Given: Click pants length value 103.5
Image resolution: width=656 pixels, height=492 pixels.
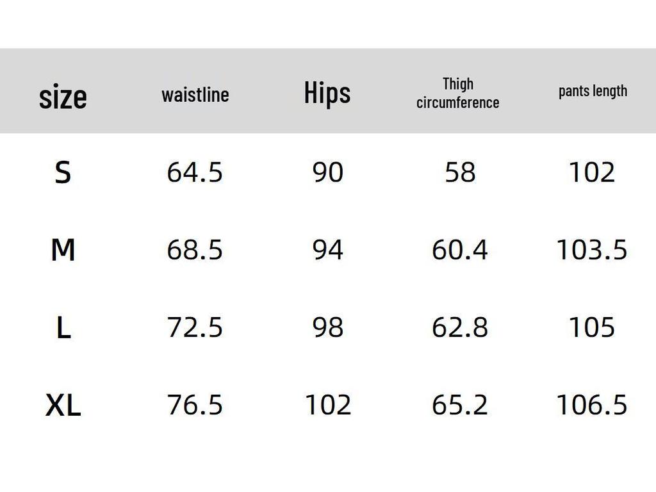Looking at the screenshot, I should coord(591,250).
